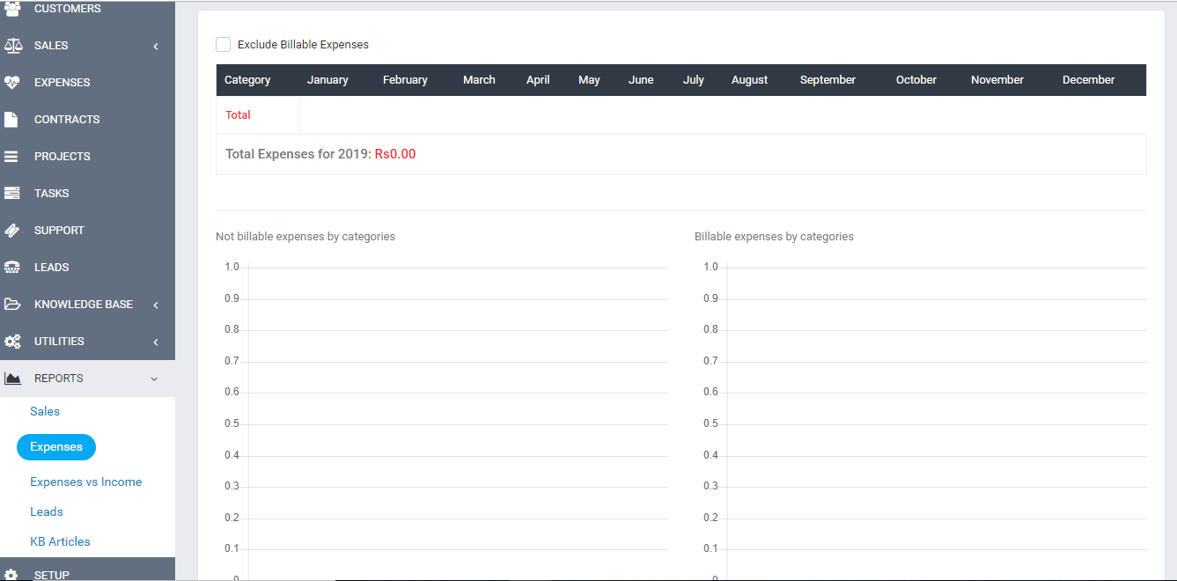
Task: Collapse the Reports menu chevron
Action: click(x=155, y=379)
